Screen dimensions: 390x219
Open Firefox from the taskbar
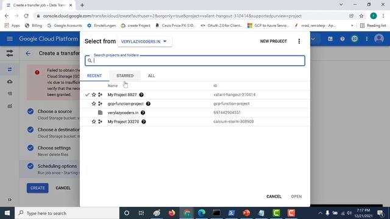pyautogui.click(x=172, y=213)
